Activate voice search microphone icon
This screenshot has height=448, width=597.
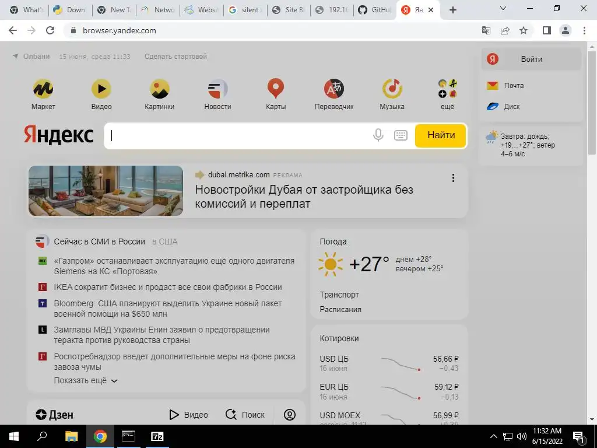pyautogui.click(x=378, y=135)
